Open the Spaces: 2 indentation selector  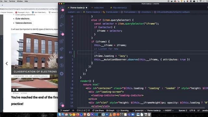coord(183,110)
